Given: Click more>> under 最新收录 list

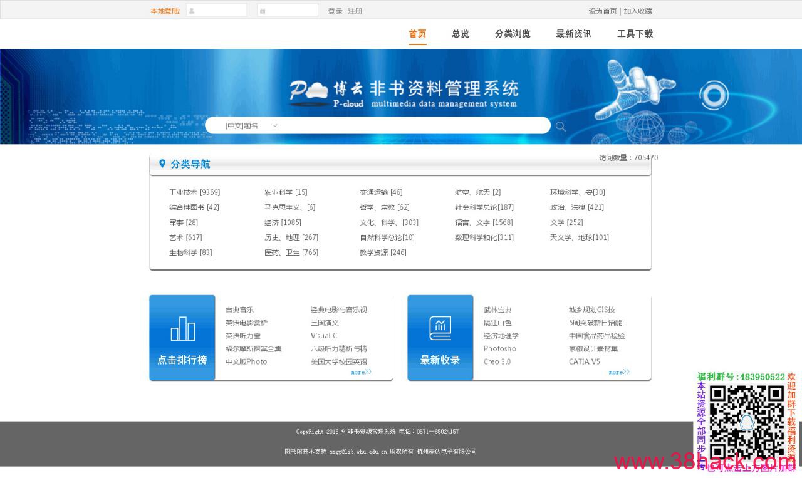Looking at the screenshot, I should [x=619, y=372].
